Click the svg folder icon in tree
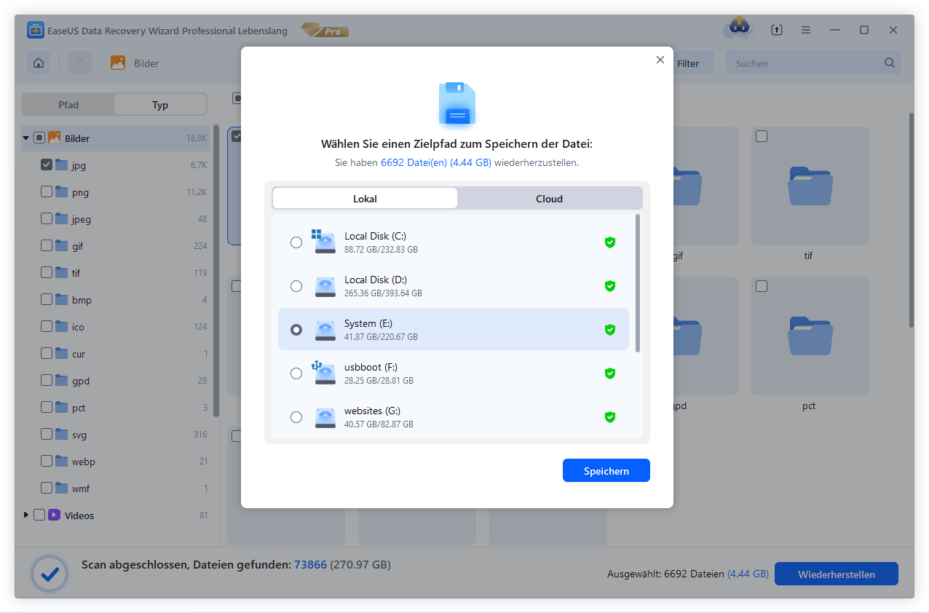Screen dimensions: 929x613 click(61, 434)
